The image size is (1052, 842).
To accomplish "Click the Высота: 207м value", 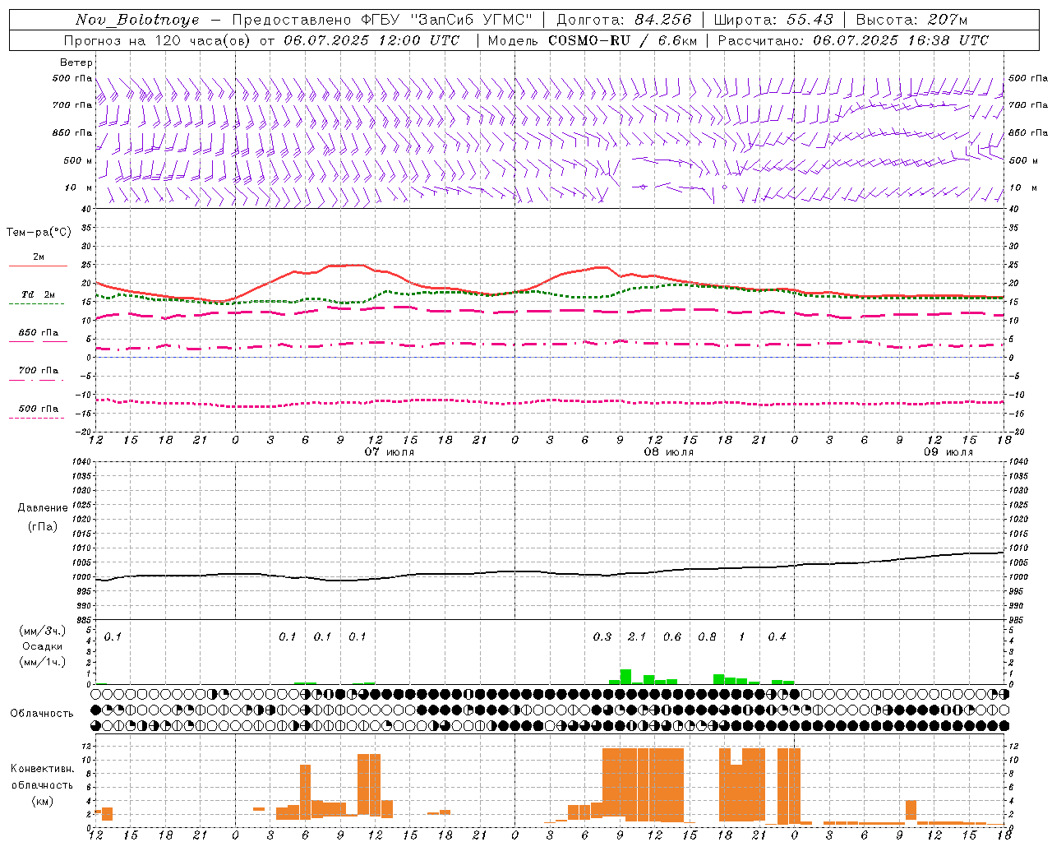I will (911, 20).
